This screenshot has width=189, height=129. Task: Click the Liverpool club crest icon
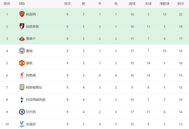pos(22,75)
